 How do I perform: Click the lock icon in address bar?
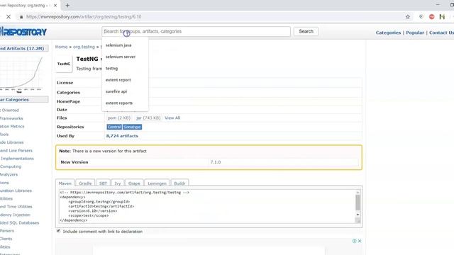tap(21, 17)
